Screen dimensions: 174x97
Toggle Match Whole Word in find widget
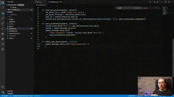[x=137, y=8]
